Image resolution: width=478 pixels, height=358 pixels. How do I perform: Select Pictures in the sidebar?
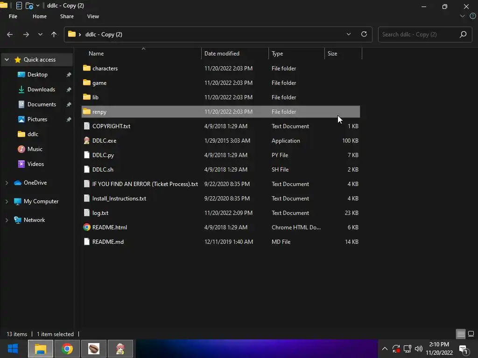[37, 119]
